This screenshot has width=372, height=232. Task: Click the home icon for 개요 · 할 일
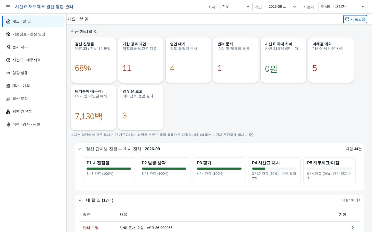(x=8, y=21)
